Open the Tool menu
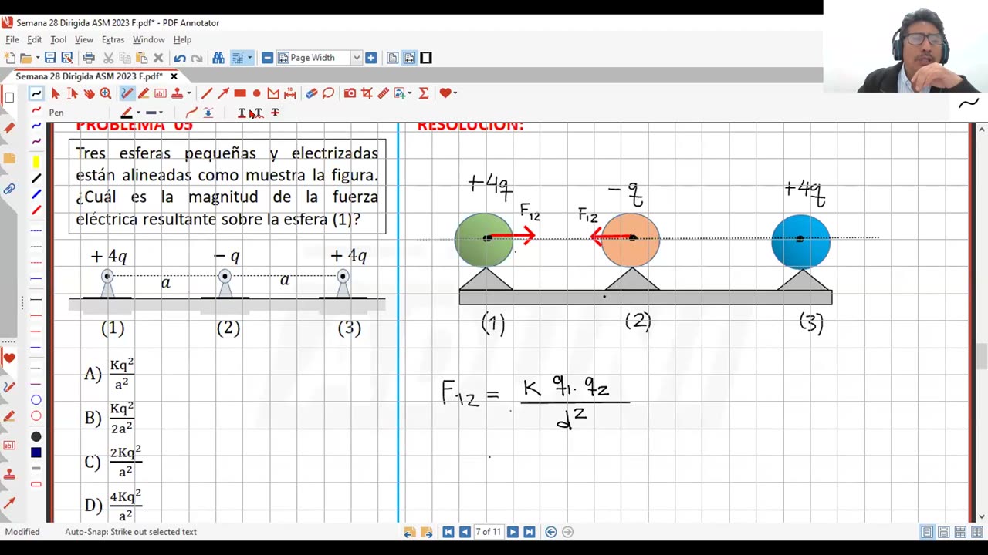The image size is (988, 555). click(x=59, y=39)
